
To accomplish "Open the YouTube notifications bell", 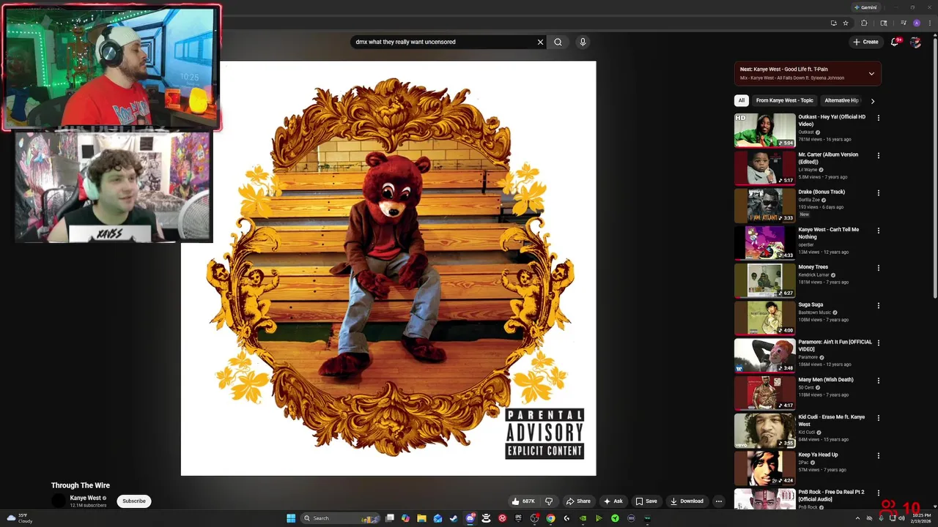I will coord(895,42).
